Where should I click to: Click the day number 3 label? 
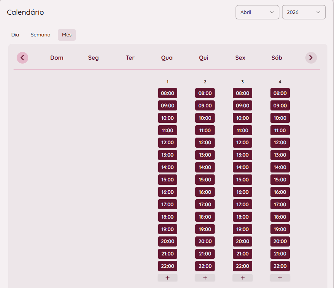coord(243,82)
